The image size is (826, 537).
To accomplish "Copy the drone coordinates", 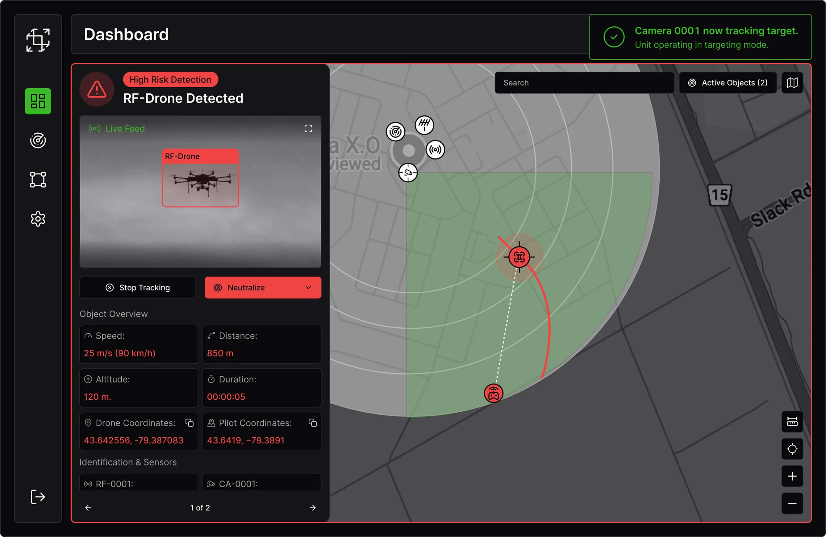I will [x=190, y=423].
